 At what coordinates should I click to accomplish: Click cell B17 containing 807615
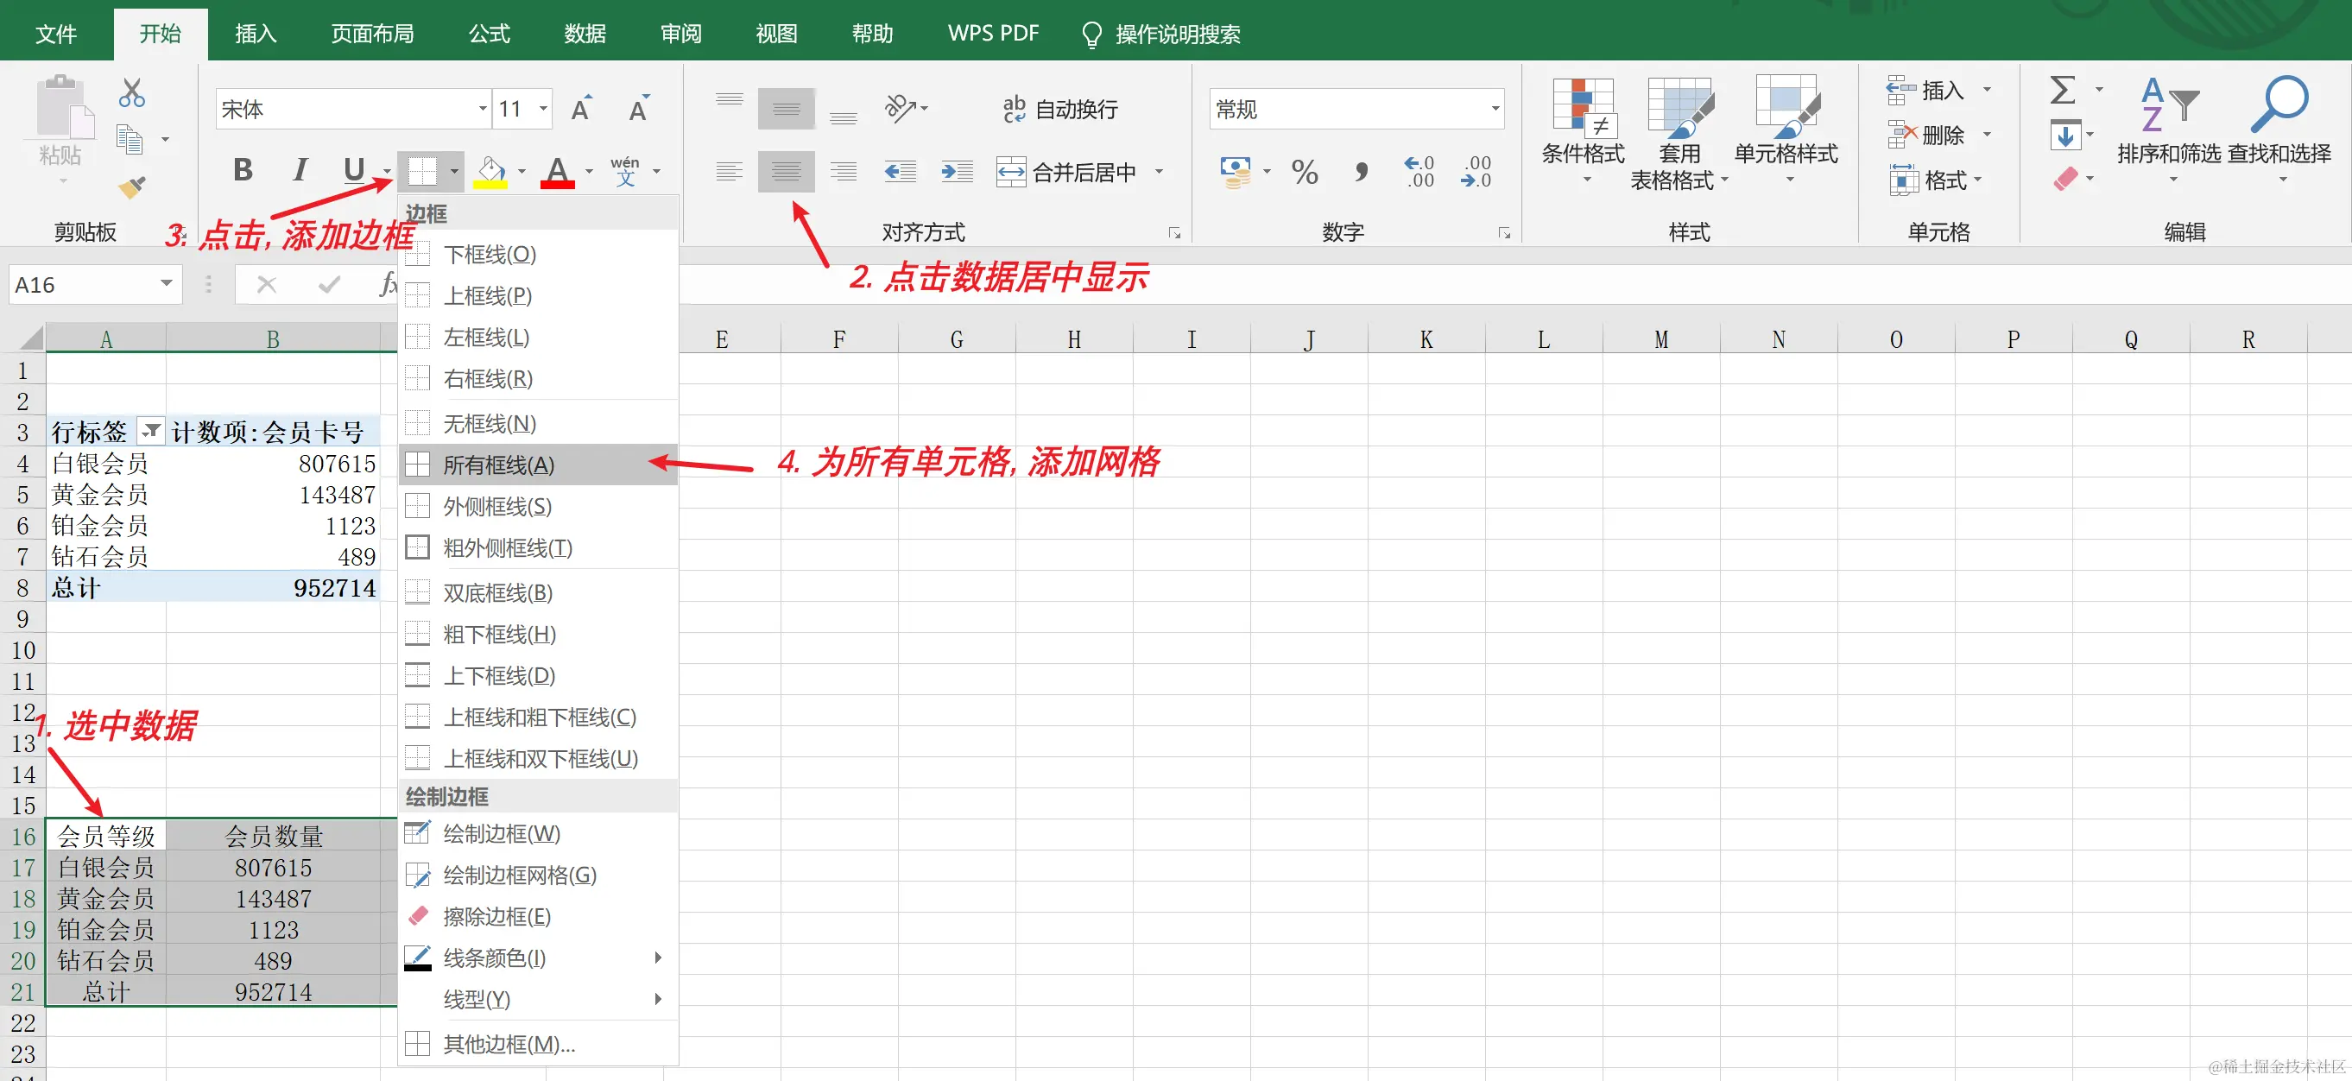point(273,868)
